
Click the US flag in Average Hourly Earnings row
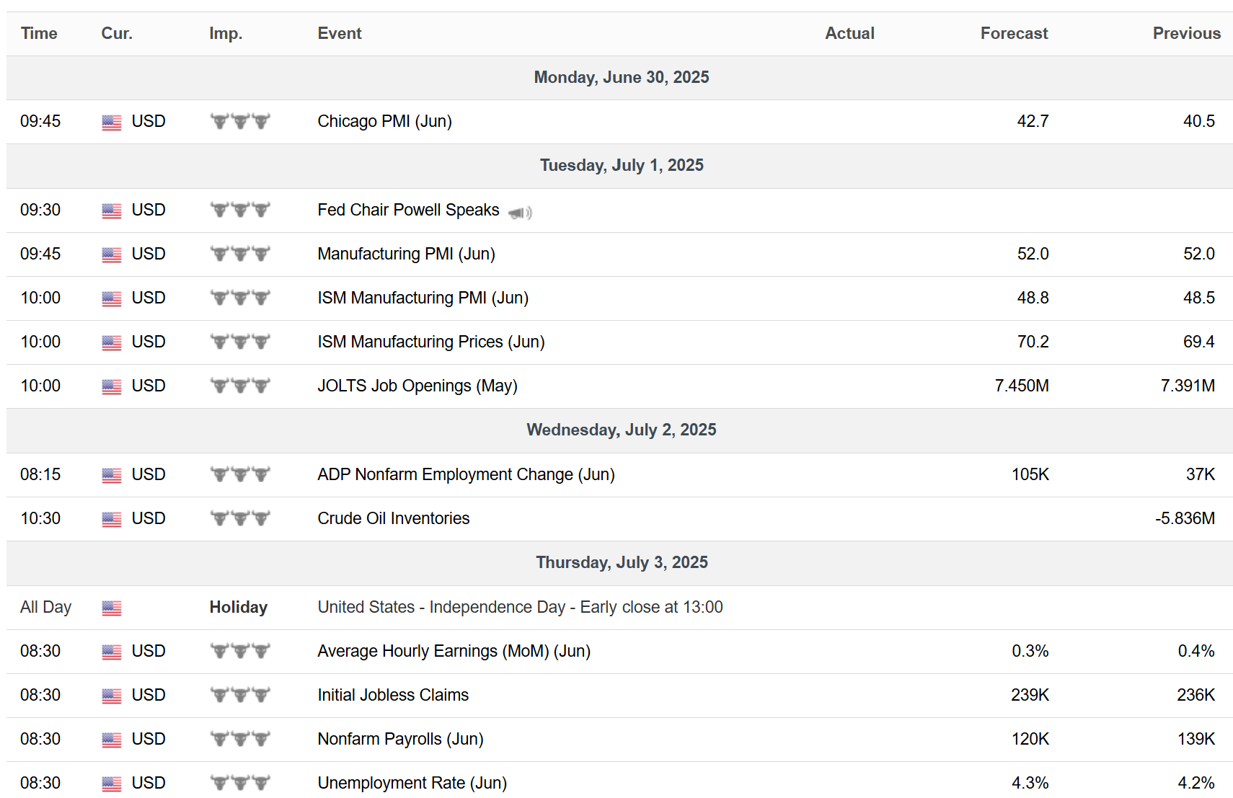112,652
